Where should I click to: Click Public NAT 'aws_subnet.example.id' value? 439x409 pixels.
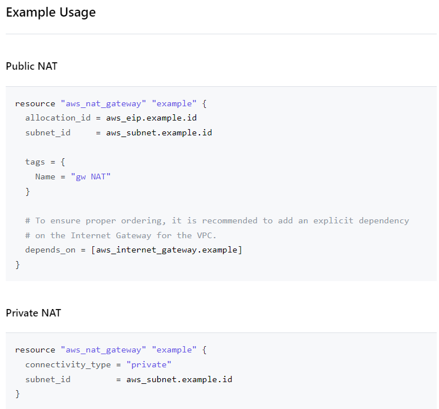158,133
